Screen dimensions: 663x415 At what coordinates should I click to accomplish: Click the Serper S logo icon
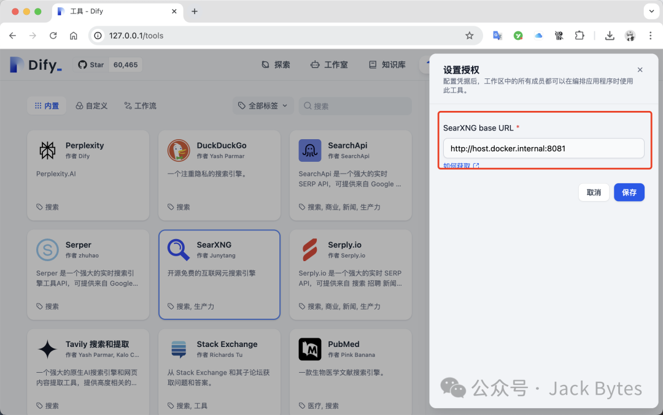click(x=47, y=249)
